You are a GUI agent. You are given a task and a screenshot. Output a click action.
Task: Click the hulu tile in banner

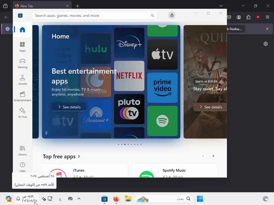click(x=96, y=49)
